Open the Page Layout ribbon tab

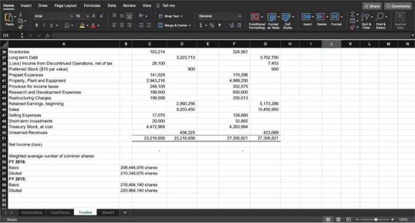point(65,5)
